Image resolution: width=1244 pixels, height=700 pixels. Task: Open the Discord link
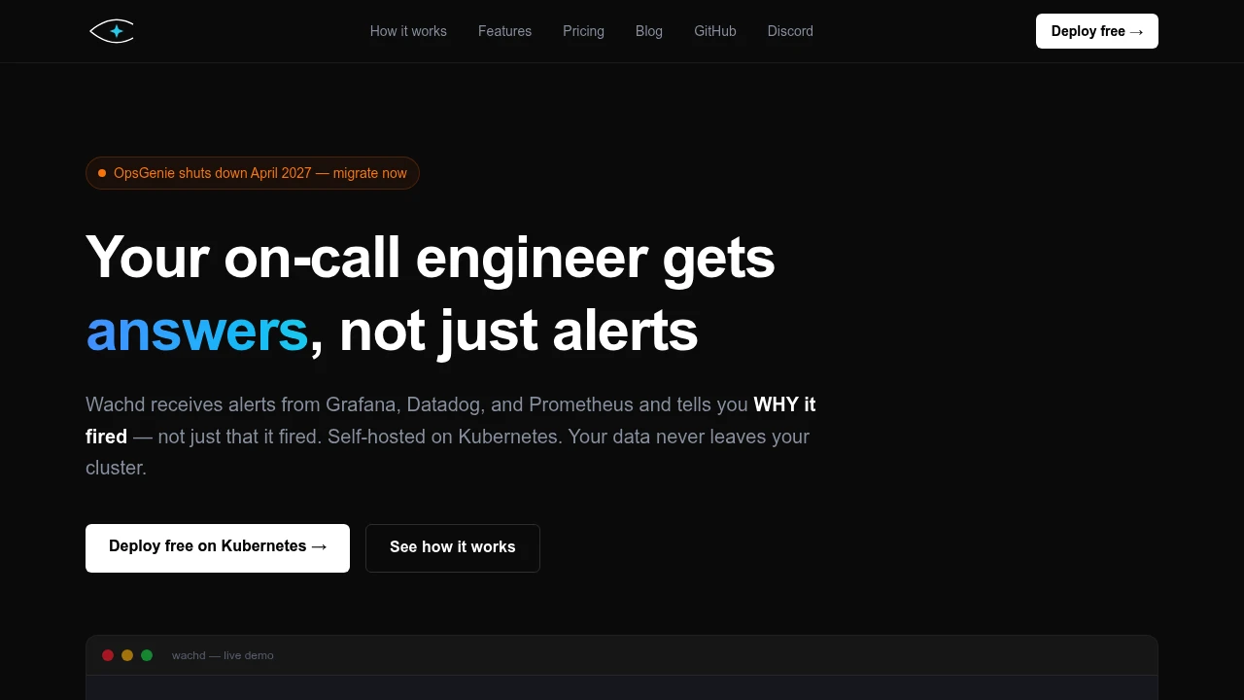click(x=790, y=31)
